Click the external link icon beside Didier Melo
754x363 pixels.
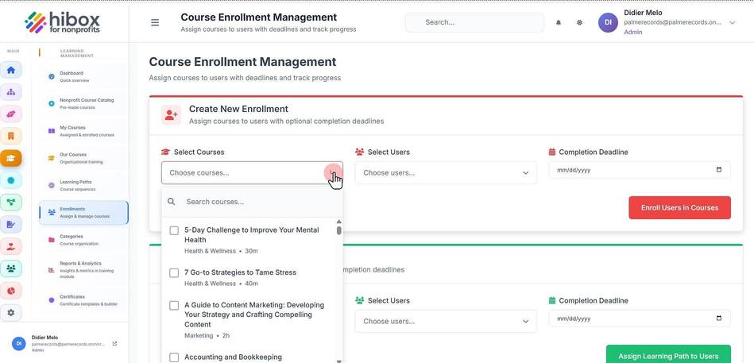pos(114,344)
